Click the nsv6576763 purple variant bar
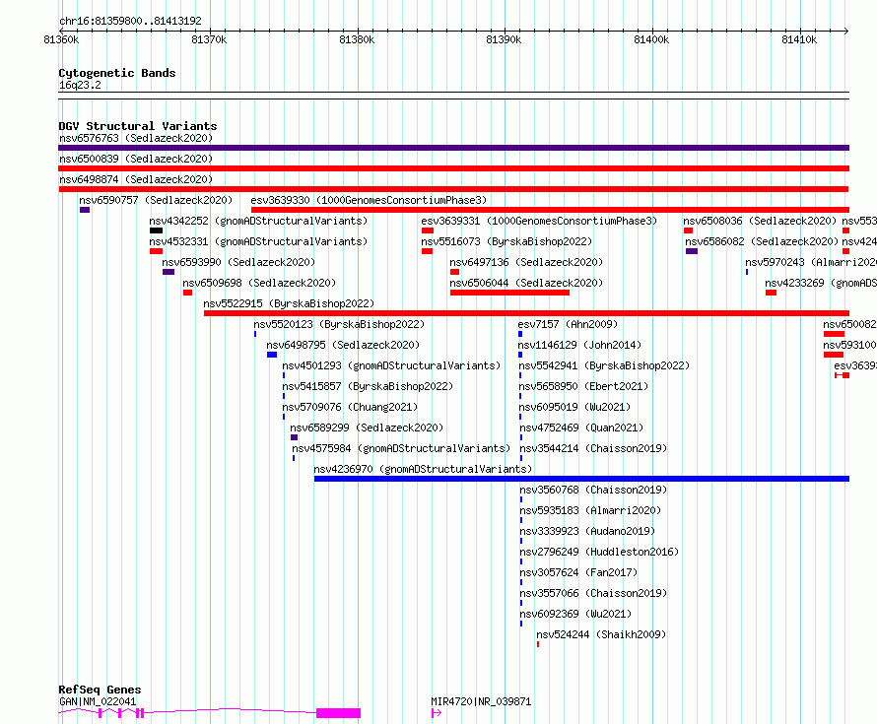Screen dimensions: 877x724 [453, 148]
